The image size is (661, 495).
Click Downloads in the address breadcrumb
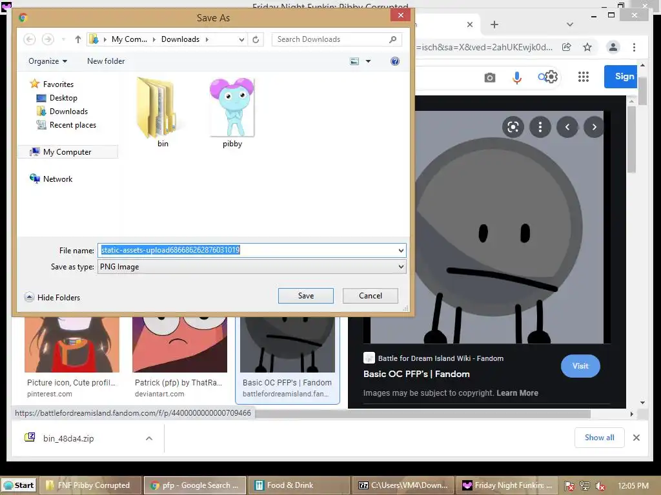181,39
